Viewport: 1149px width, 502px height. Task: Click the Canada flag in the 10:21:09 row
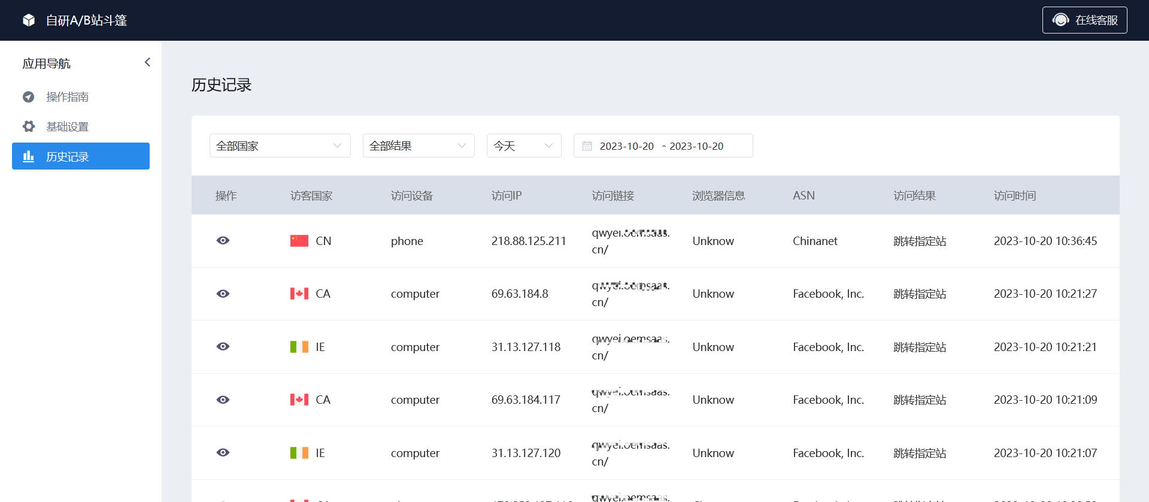pos(299,400)
